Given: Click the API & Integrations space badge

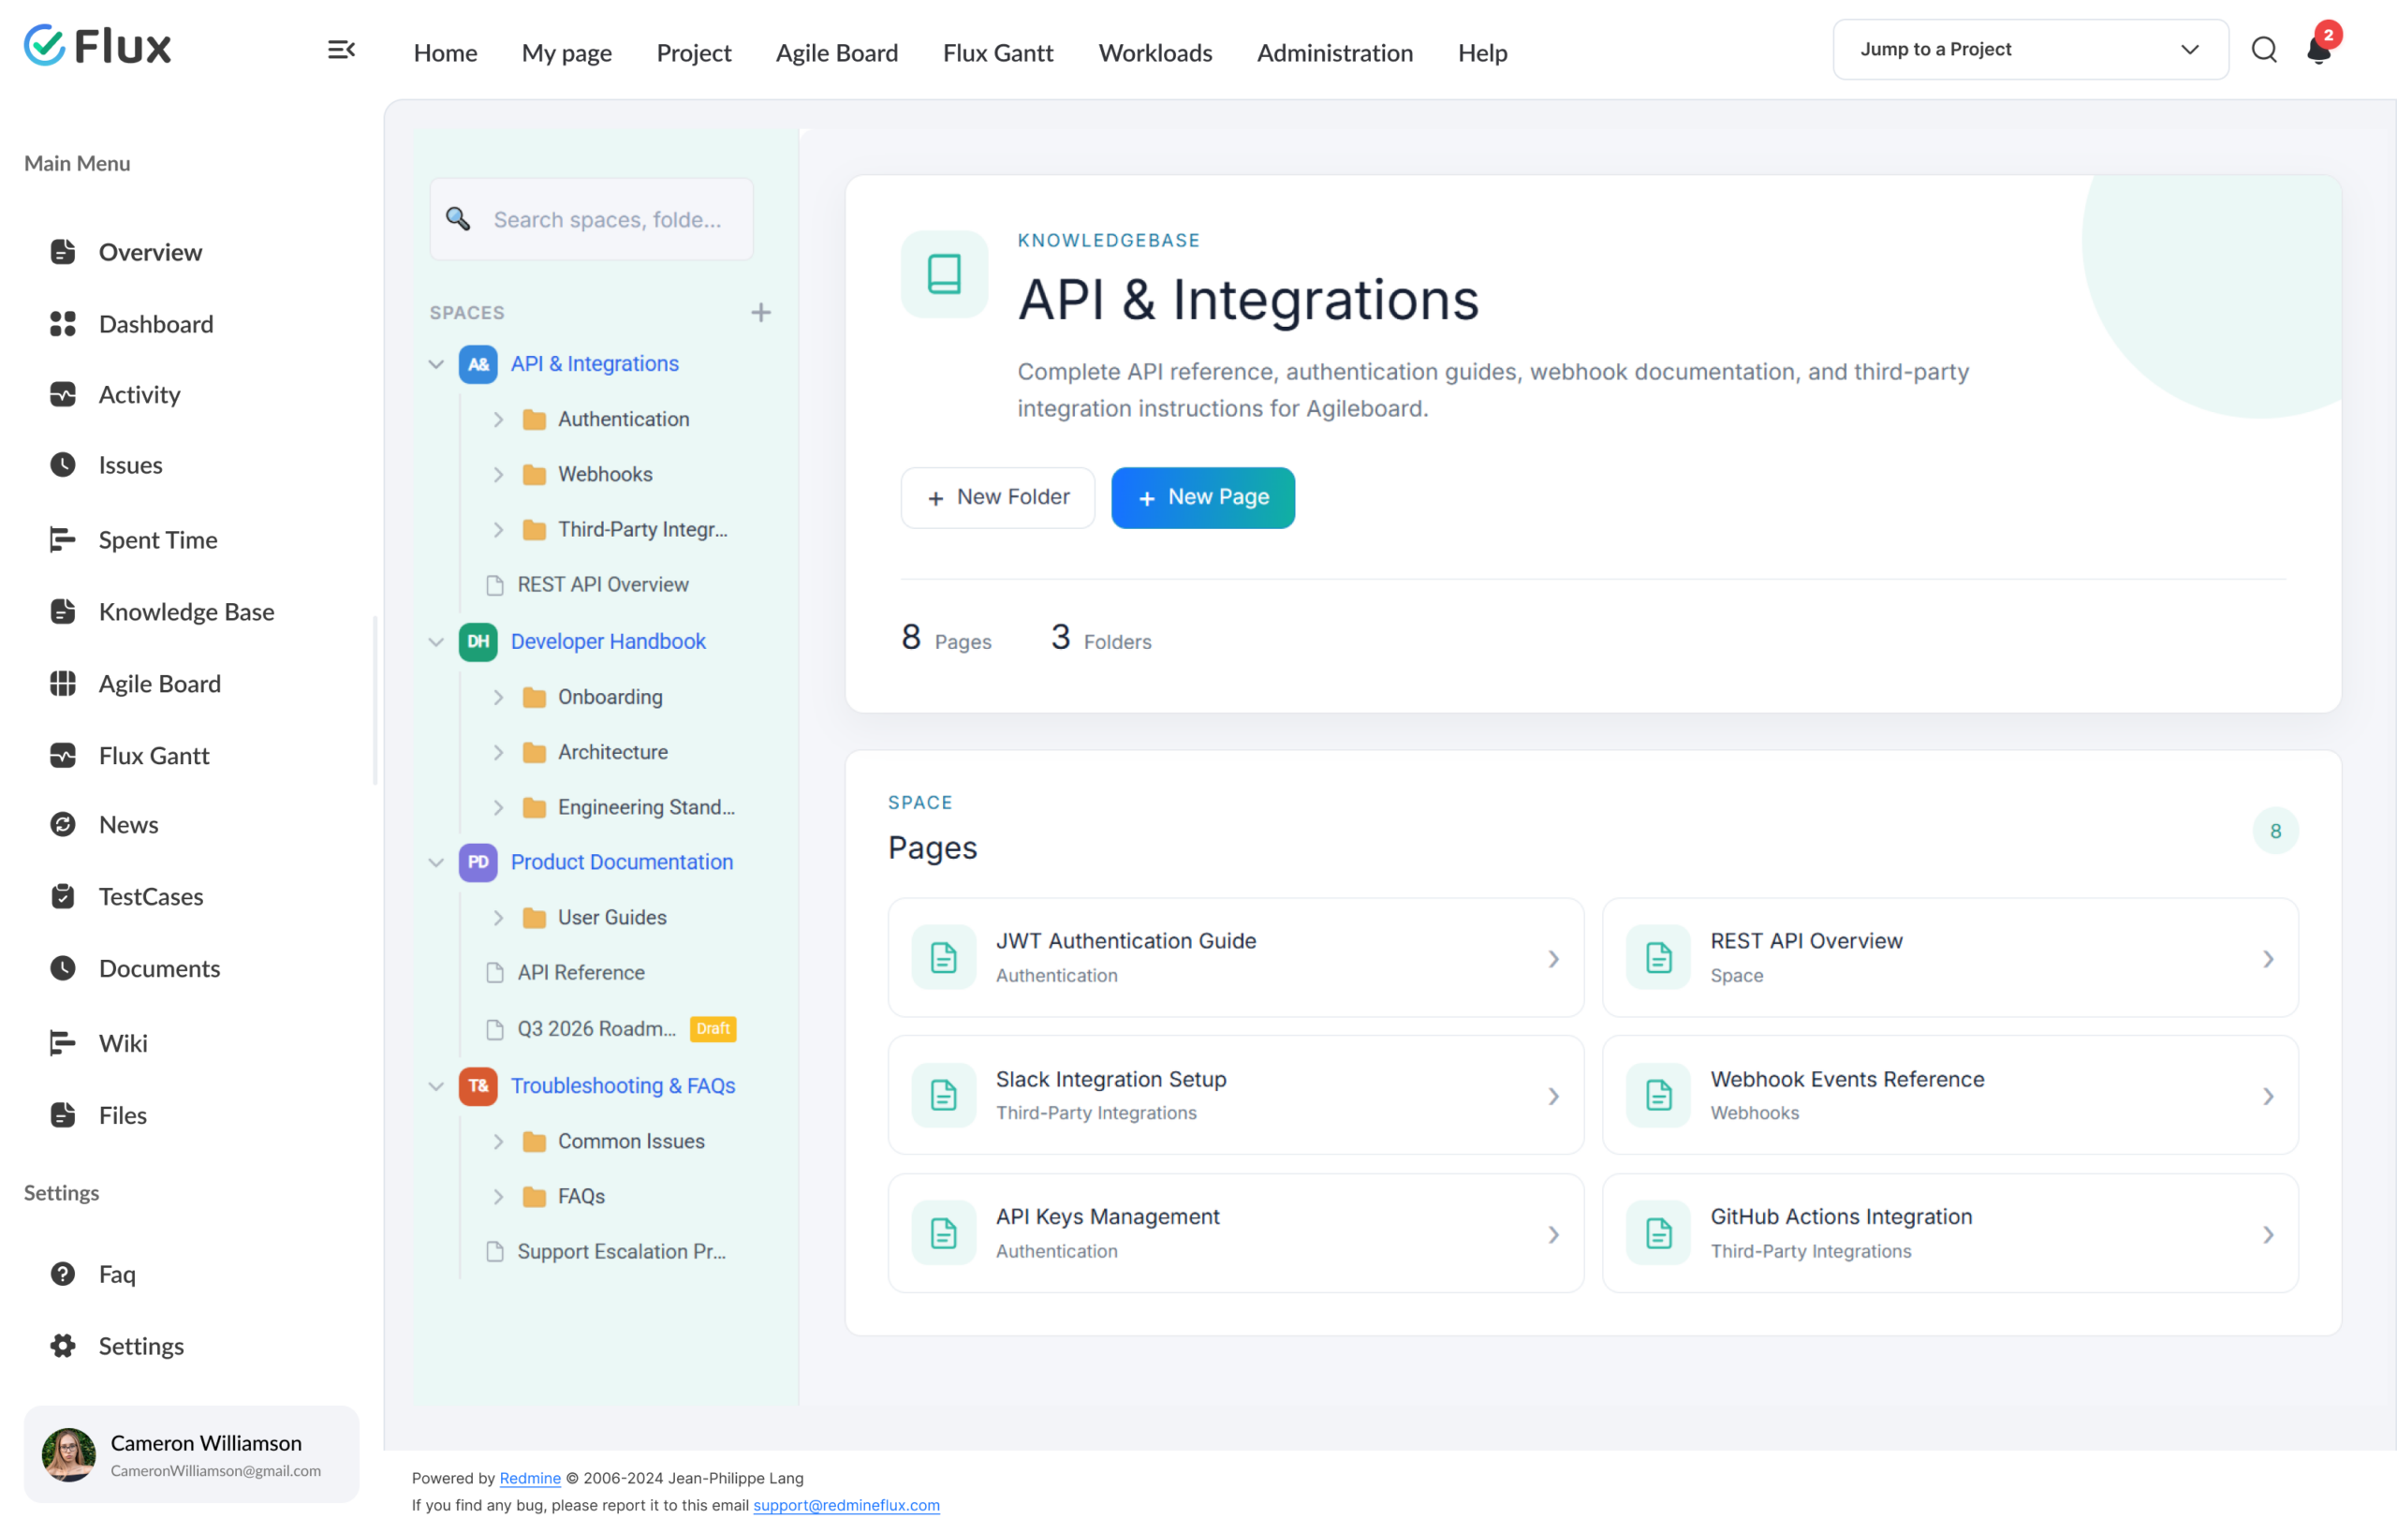Looking at the screenshot, I should point(478,364).
